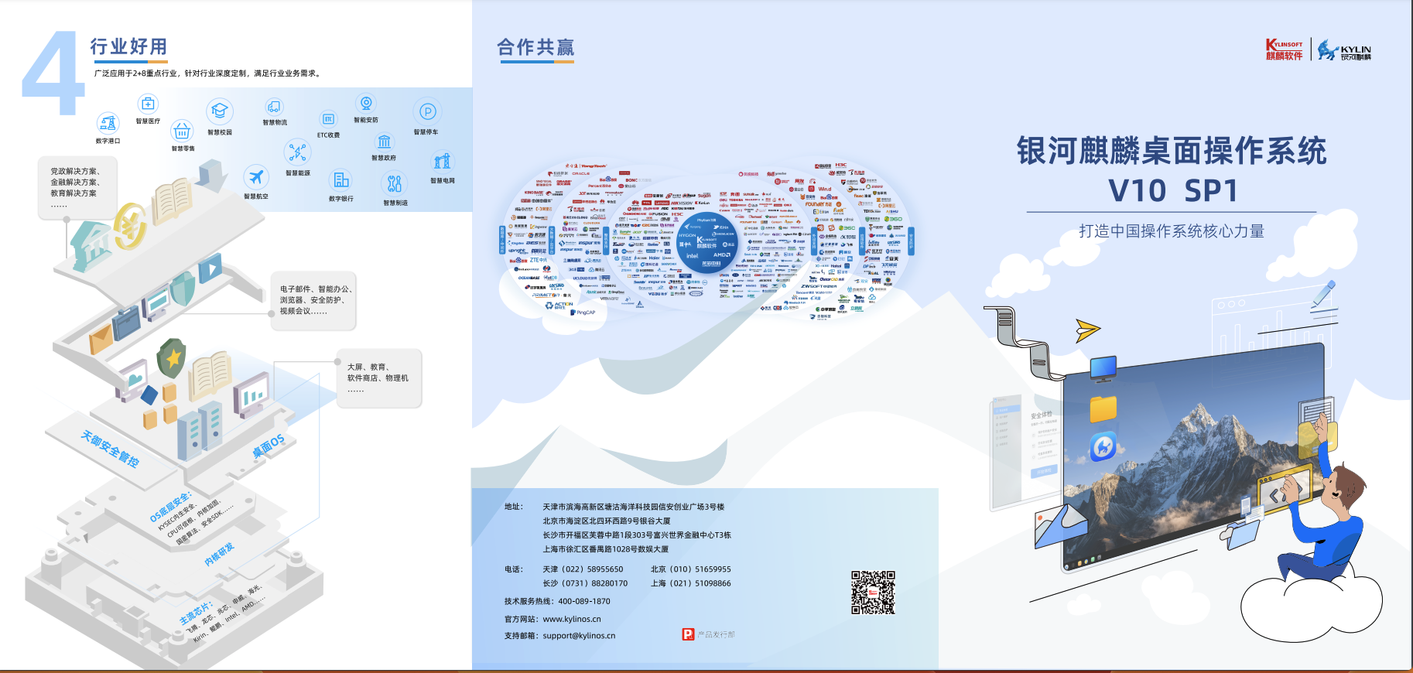Click the 智慧能源 lightning icon

point(297,152)
